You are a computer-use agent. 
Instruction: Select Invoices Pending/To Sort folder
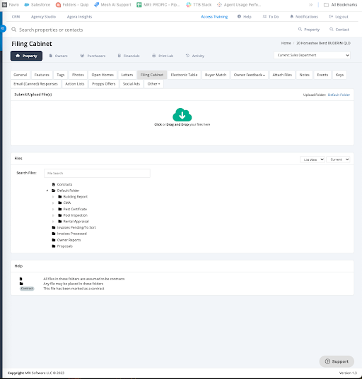point(76,227)
